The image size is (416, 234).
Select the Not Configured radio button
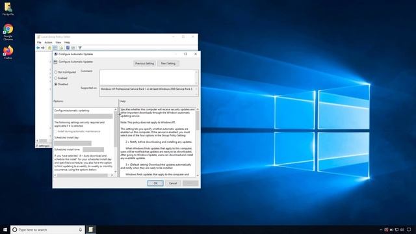click(x=56, y=72)
